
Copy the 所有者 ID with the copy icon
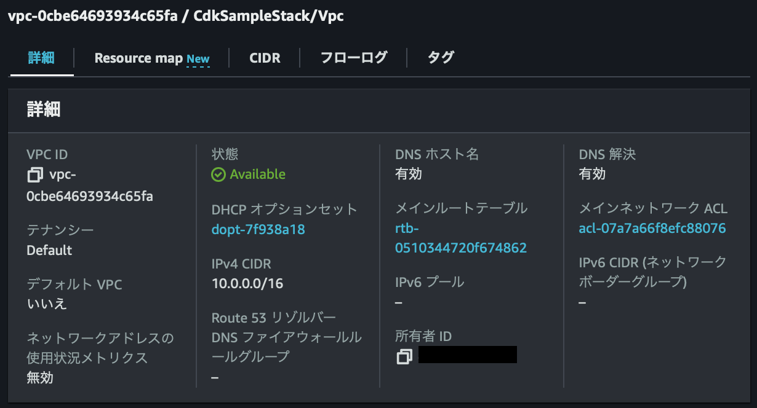tap(404, 355)
